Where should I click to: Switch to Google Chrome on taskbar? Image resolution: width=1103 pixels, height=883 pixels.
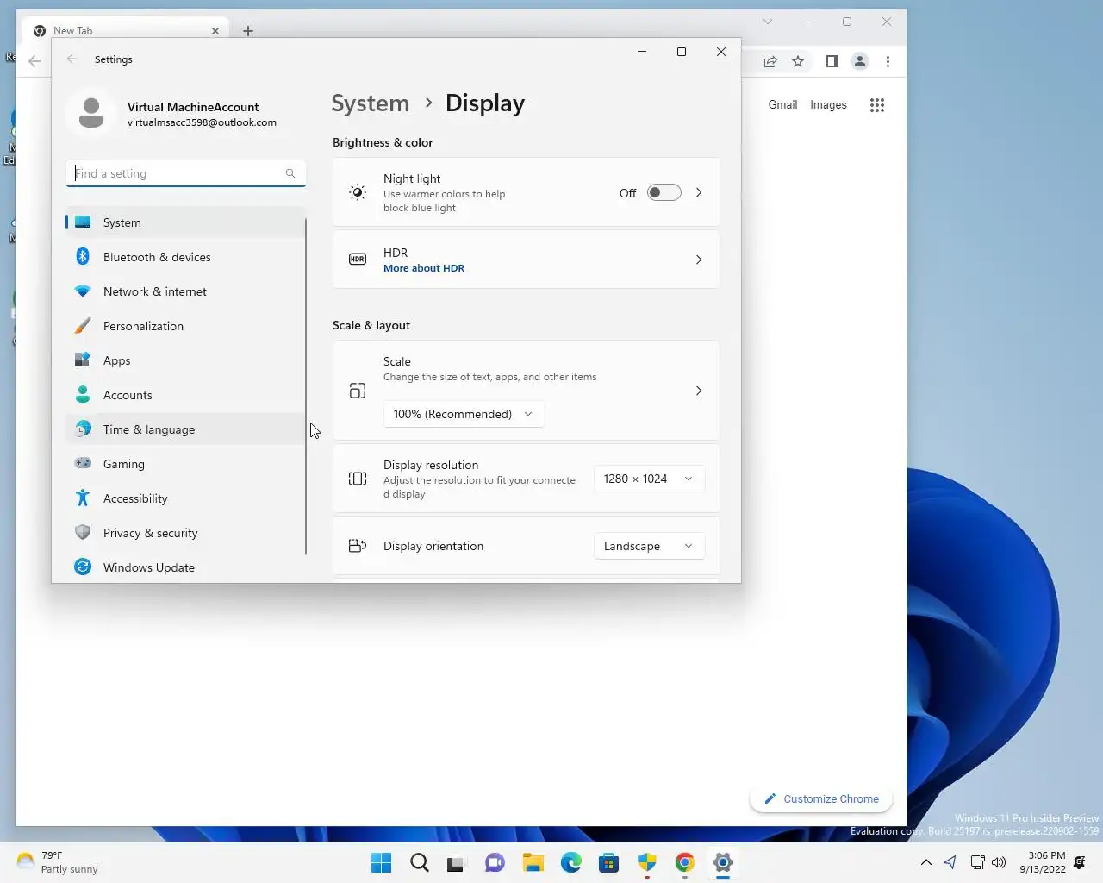pyautogui.click(x=685, y=862)
